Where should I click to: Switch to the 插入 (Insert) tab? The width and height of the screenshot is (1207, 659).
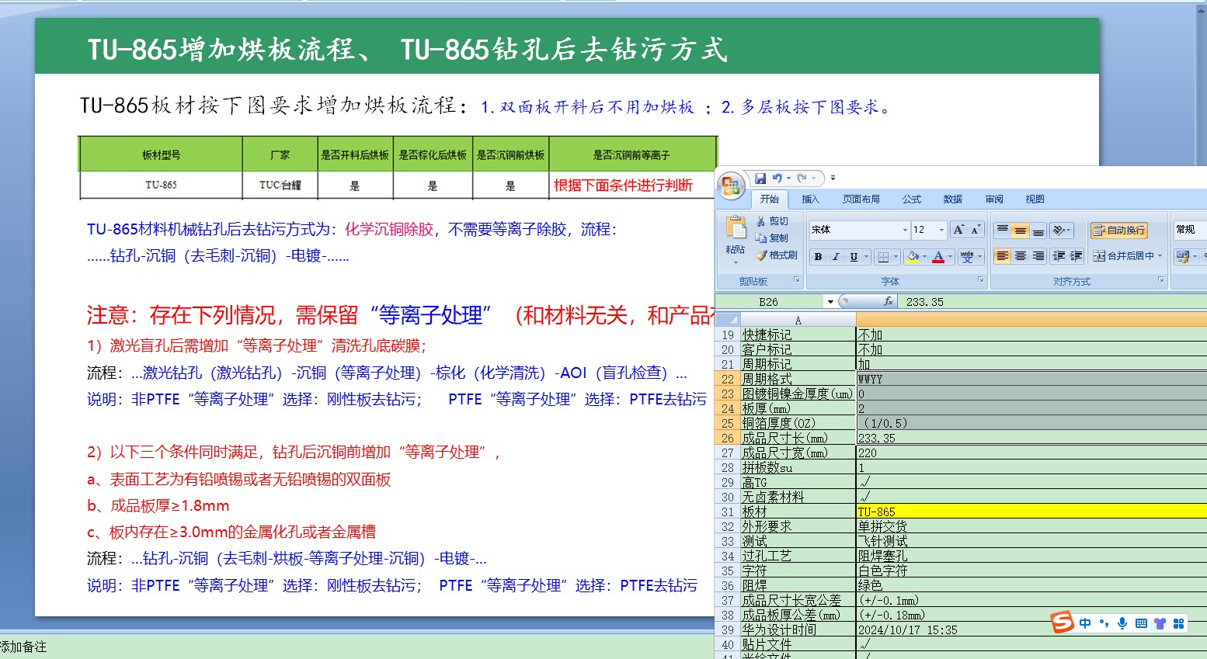[810, 199]
